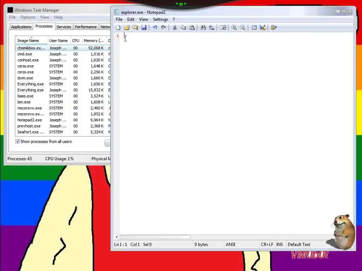Select Notepad2.exe process row

click(63, 120)
